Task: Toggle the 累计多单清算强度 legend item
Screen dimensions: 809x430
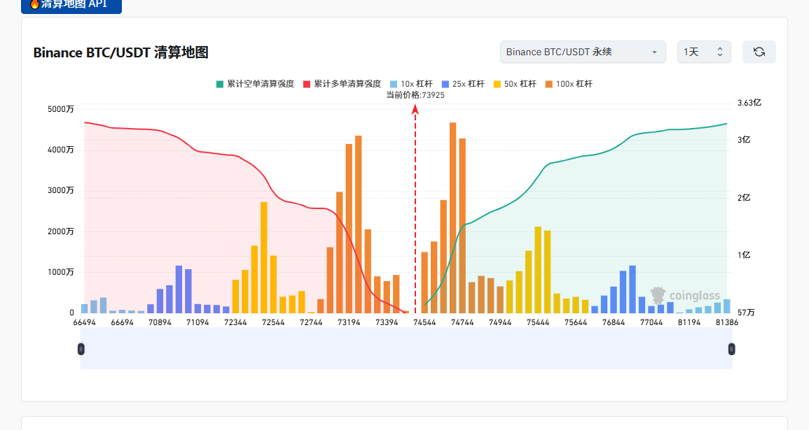Action: 342,84
